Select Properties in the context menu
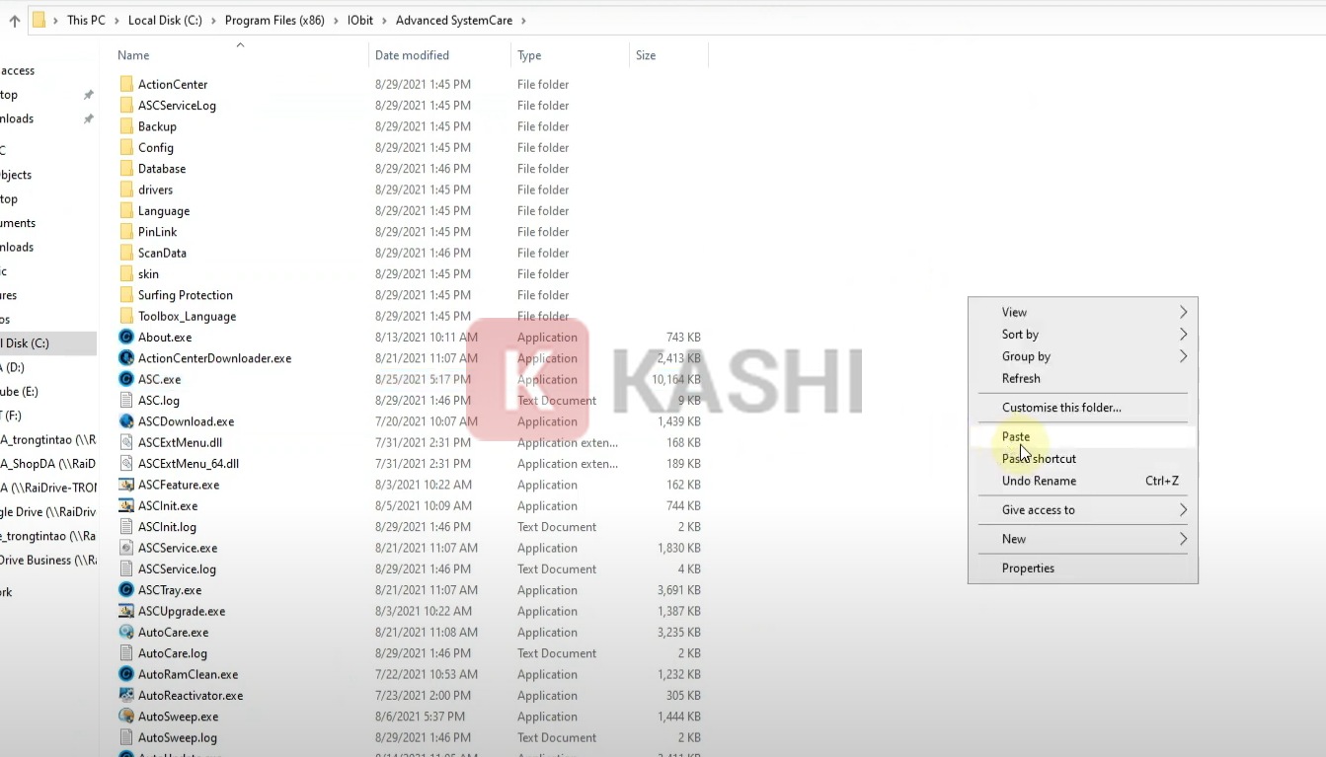The width and height of the screenshot is (1326, 757). [x=1028, y=568]
